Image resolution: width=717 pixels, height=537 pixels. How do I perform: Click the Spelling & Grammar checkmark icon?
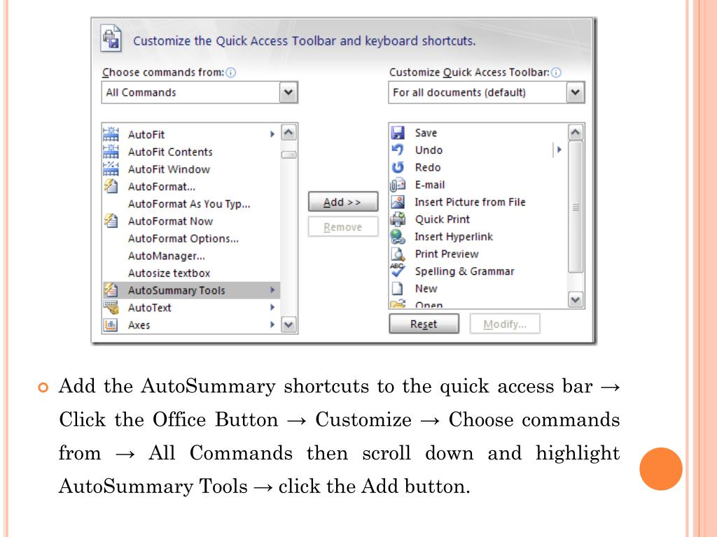pyautogui.click(x=398, y=271)
